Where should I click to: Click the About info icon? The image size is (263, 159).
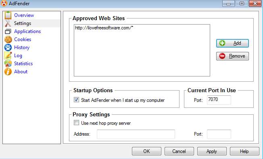(x=8, y=72)
